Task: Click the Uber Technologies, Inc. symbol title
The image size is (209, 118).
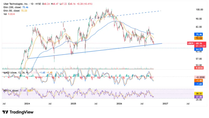Action: 16,4
